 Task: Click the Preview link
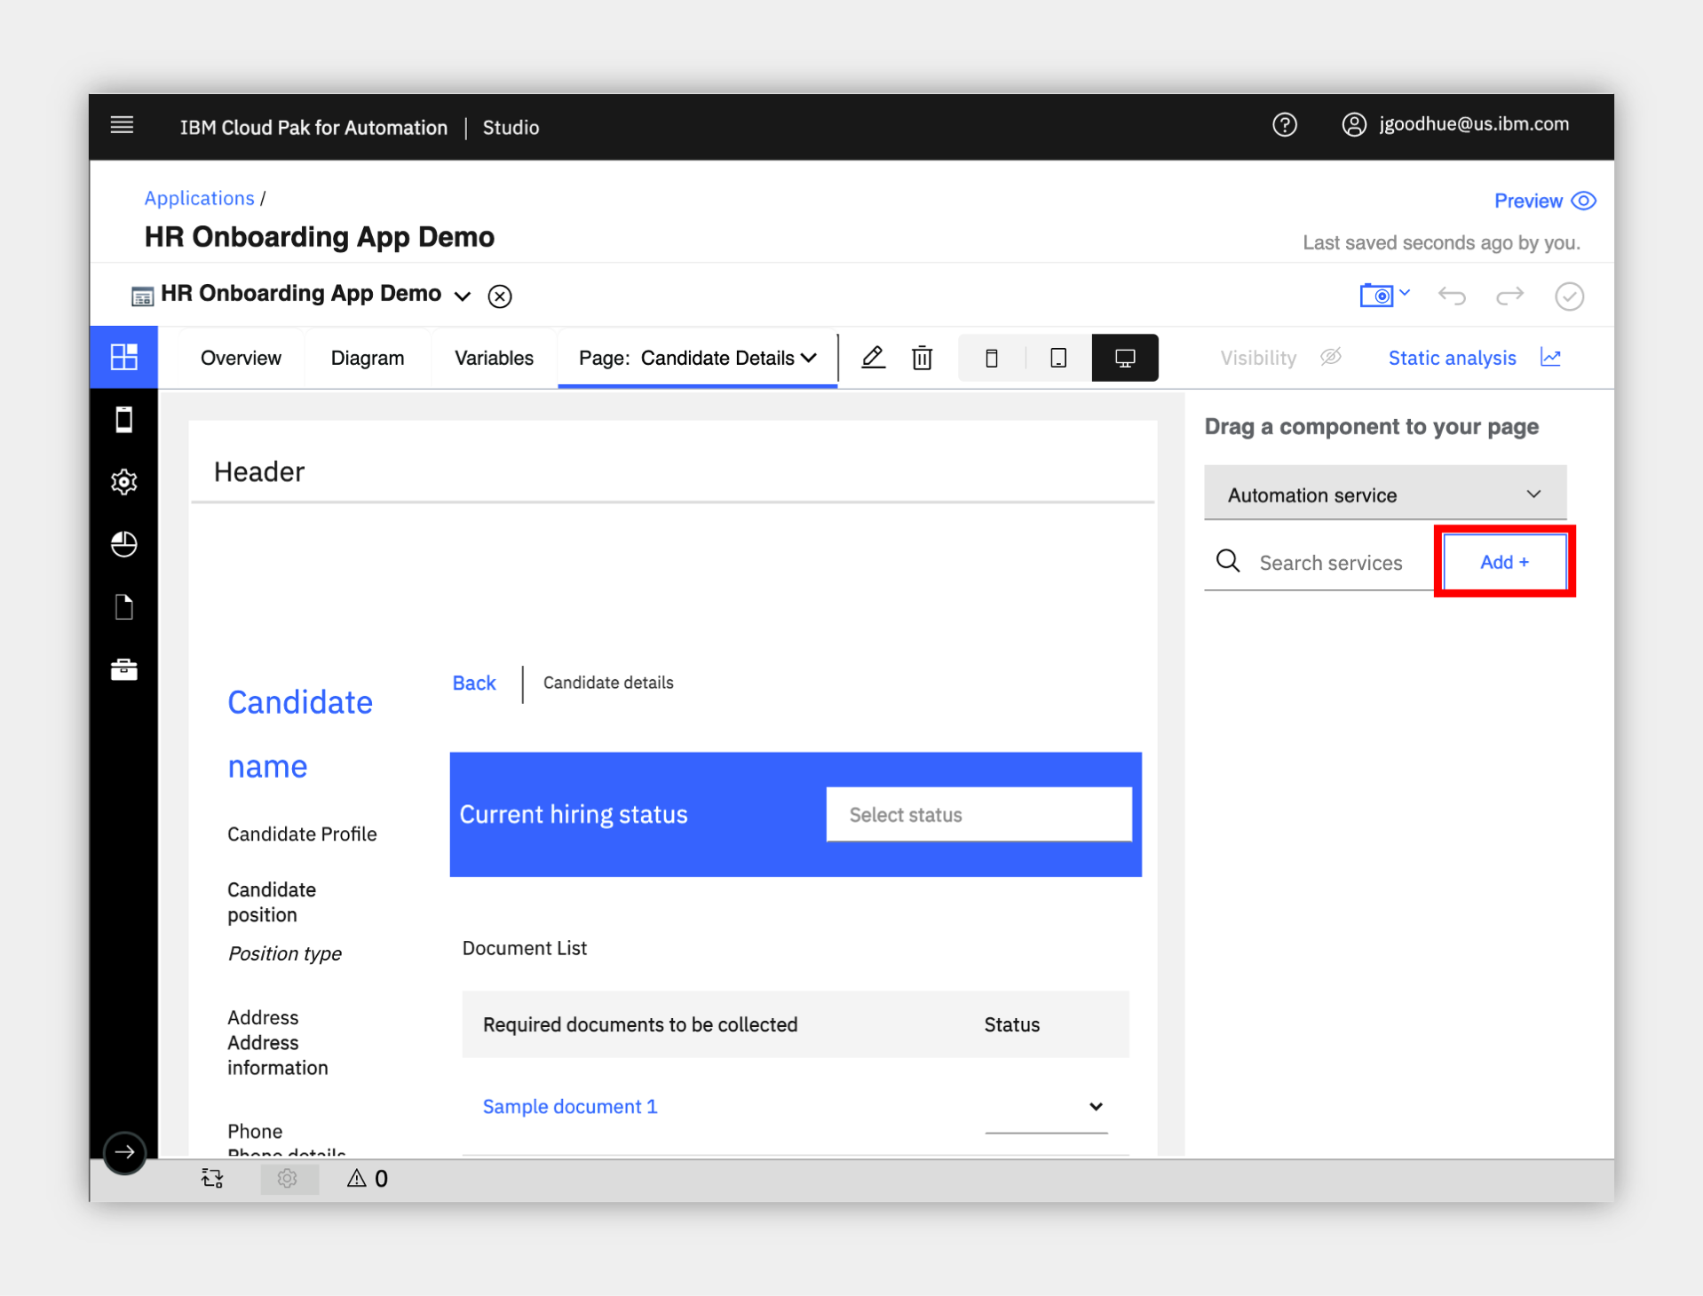1528,201
